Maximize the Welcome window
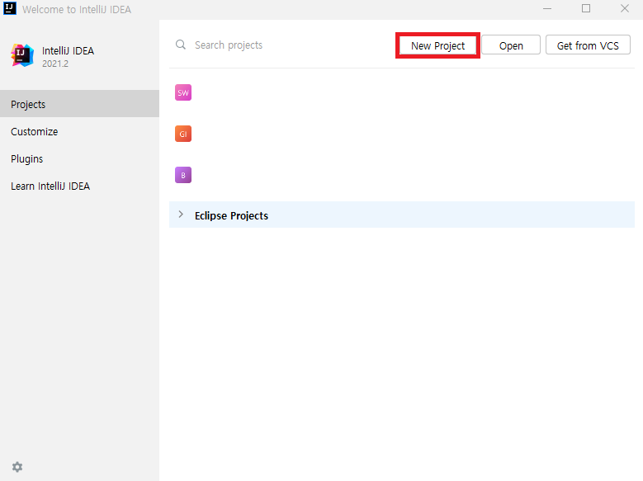 tap(586, 8)
